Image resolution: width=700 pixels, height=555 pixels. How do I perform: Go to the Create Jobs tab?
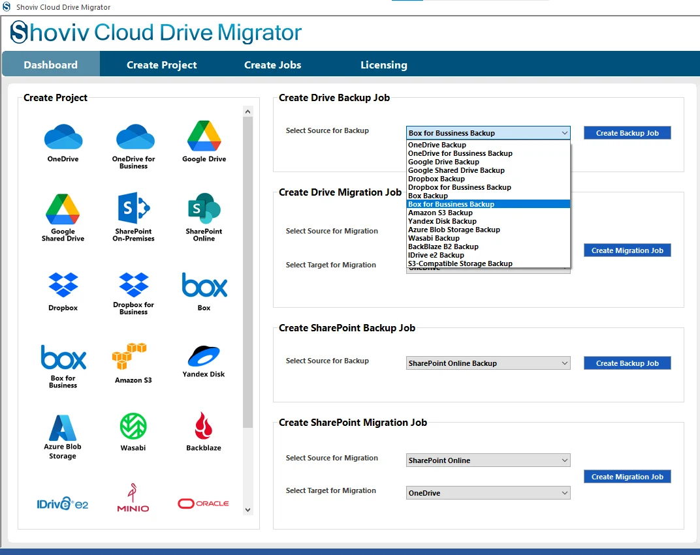273,65
